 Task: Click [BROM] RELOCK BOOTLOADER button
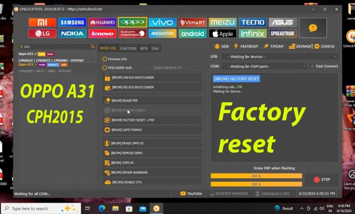[152, 87]
